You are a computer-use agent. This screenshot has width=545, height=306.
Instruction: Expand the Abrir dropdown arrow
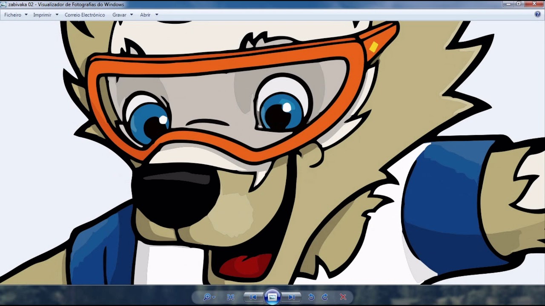(157, 15)
